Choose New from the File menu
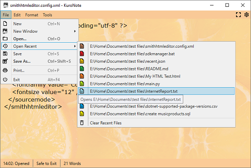 point(40,24)
